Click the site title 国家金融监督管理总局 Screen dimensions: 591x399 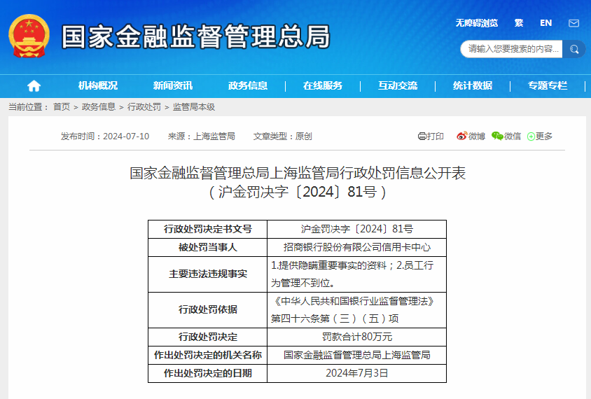point(196,36)
